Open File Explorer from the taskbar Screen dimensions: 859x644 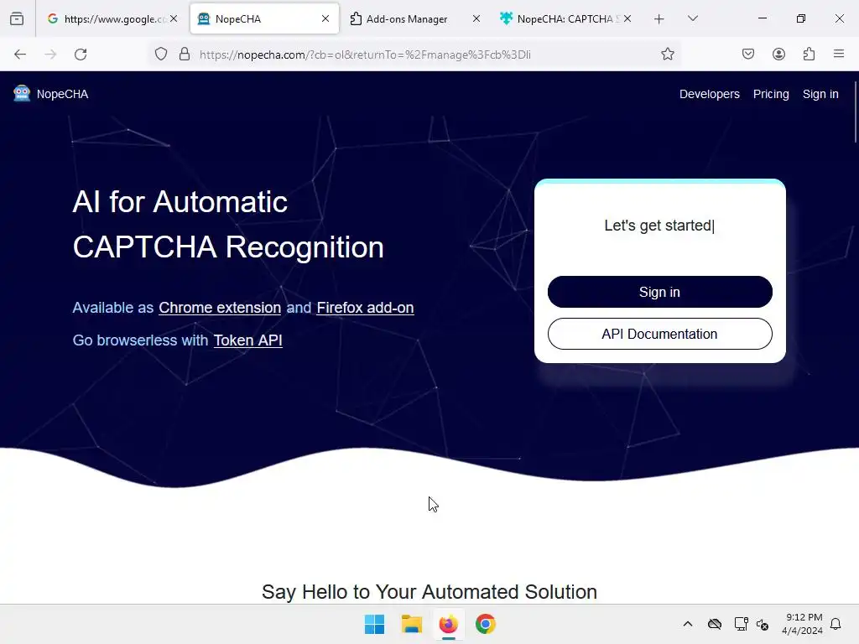pyautogui.click(x=411, y=624)
